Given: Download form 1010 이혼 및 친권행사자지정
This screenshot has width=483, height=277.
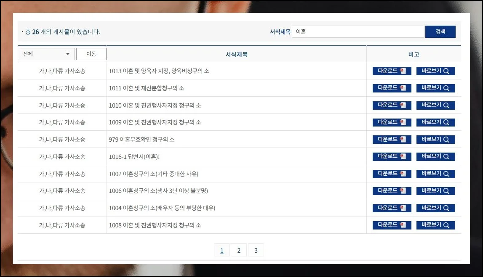Looking at the screenshot, I should tap(392, 106).
